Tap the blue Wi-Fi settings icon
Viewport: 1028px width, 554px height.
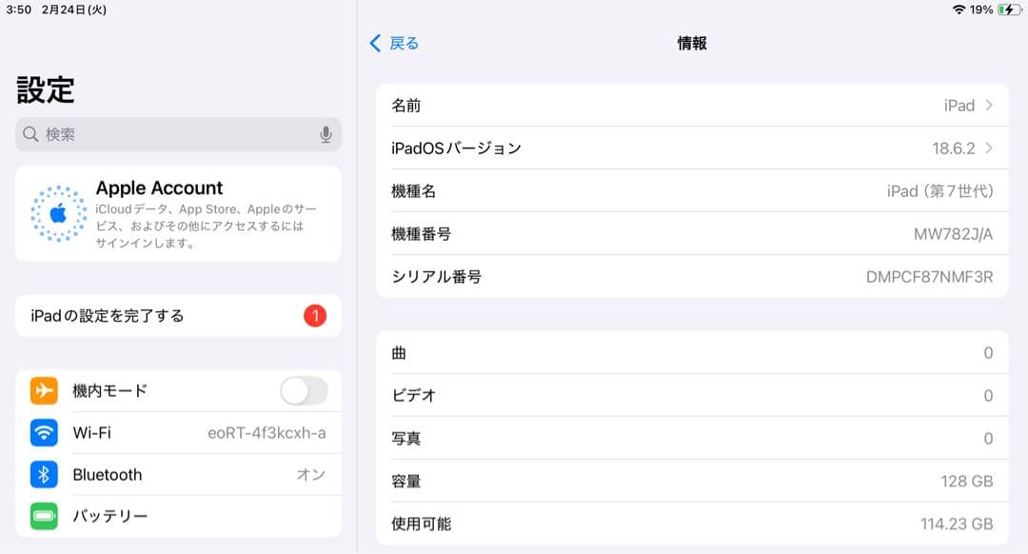click(44, 433)
